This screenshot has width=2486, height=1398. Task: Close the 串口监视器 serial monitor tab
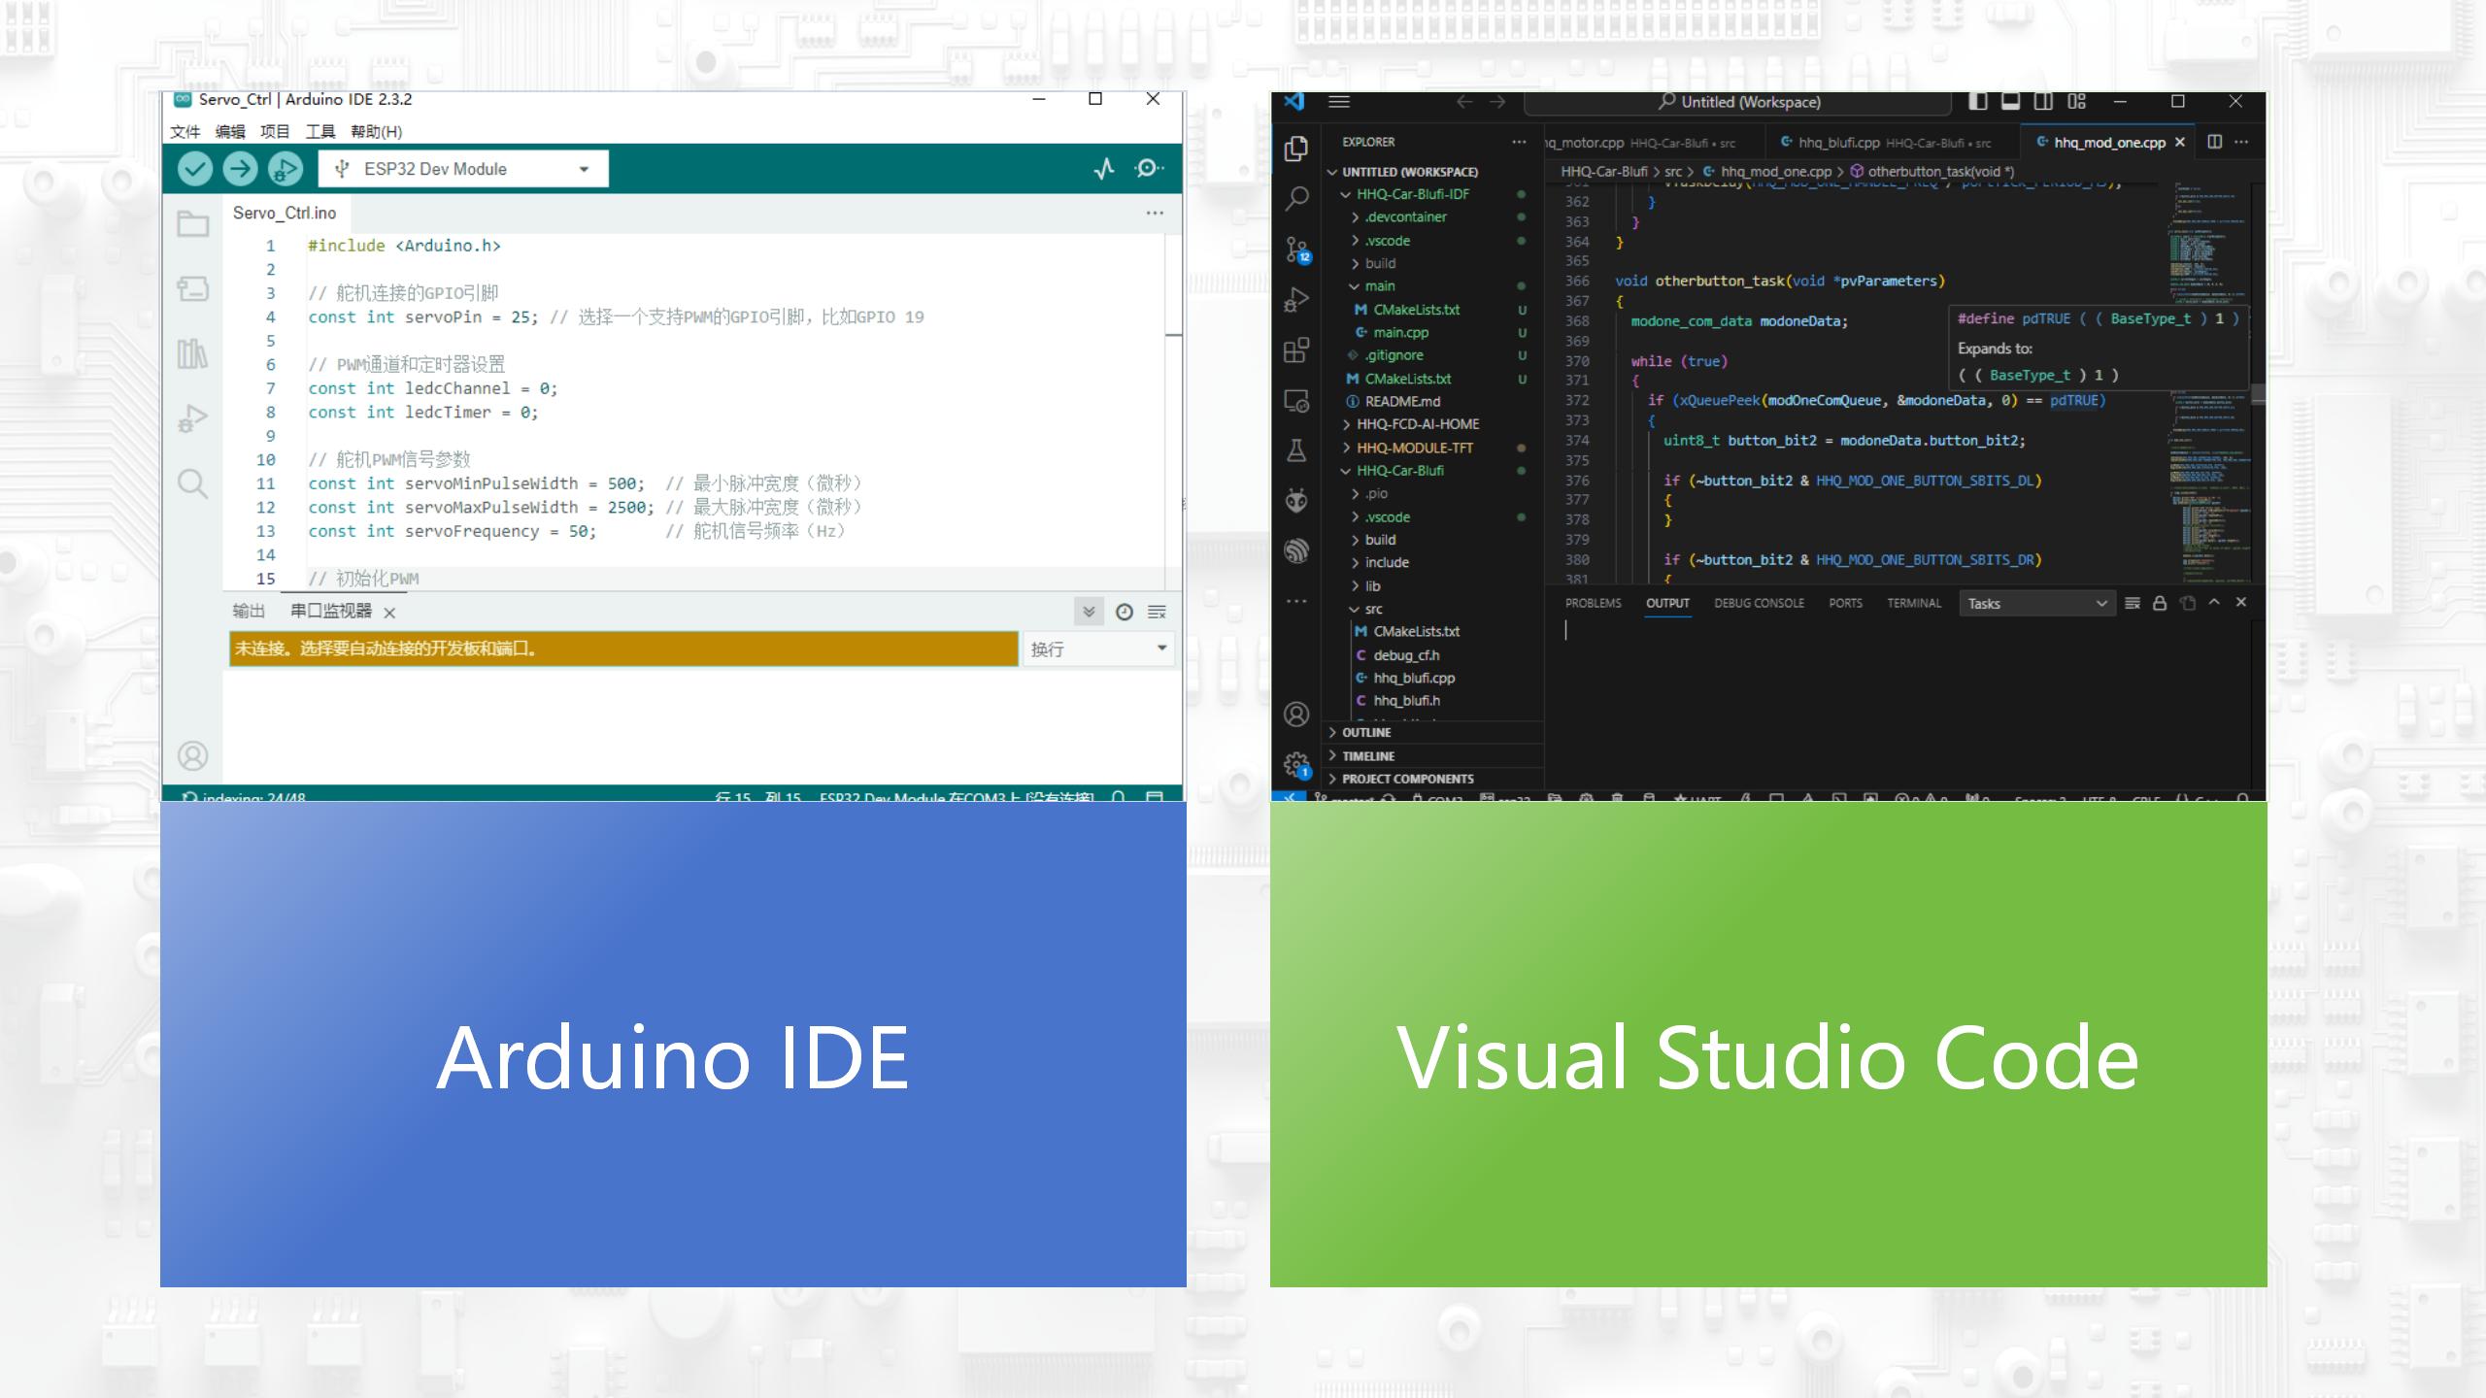389,613
